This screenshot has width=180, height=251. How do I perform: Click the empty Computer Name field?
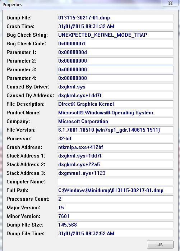coord(115,182)
